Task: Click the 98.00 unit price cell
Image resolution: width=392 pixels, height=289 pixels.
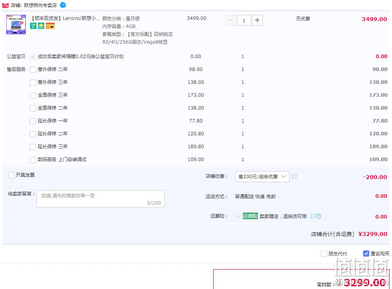Action: 196,69
